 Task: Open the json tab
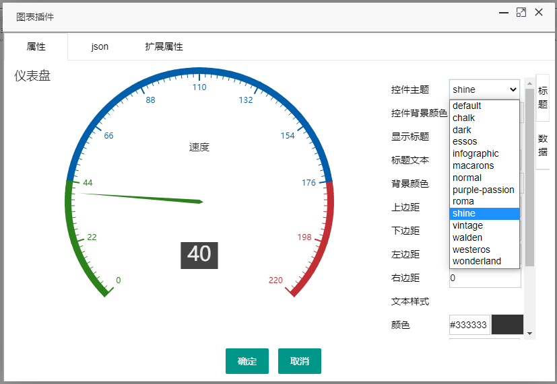100,46
